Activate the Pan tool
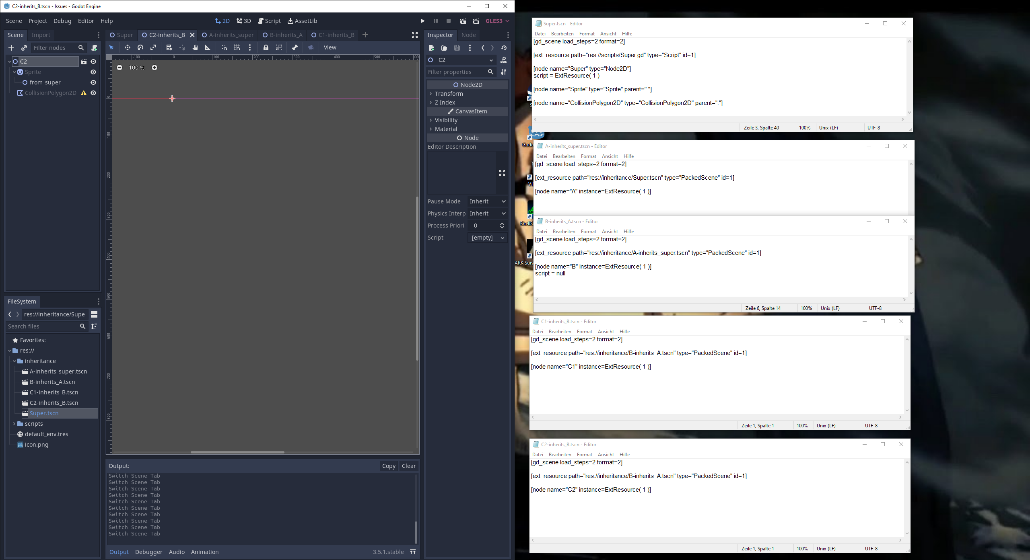Viewport: 1030px width, 560px height. point(195,47)
